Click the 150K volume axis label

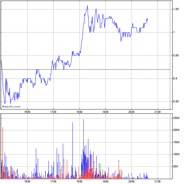[176, 142]
